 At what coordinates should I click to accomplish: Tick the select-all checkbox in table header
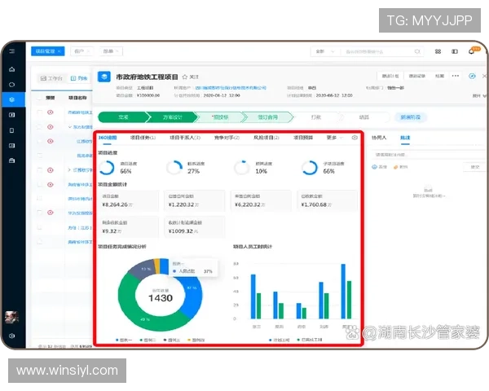click(38, 96)
